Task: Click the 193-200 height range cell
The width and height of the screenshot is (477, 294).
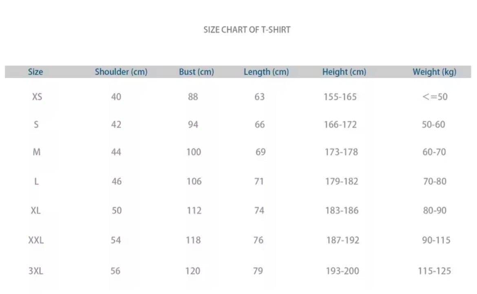Action: [342, 271]
